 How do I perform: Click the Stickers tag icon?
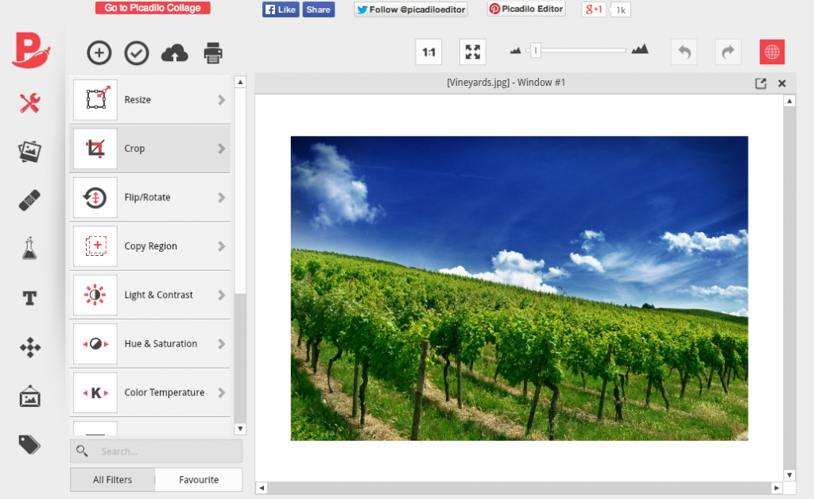coord(29,445)
